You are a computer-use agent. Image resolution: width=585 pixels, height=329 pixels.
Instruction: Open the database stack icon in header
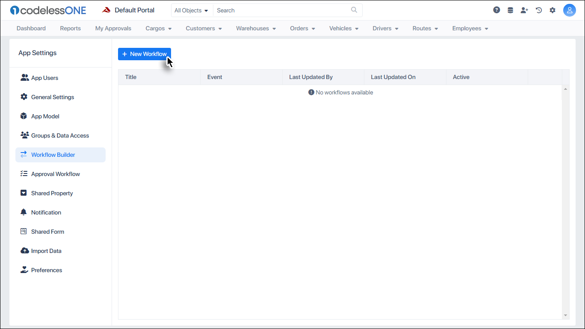point(510,10)
